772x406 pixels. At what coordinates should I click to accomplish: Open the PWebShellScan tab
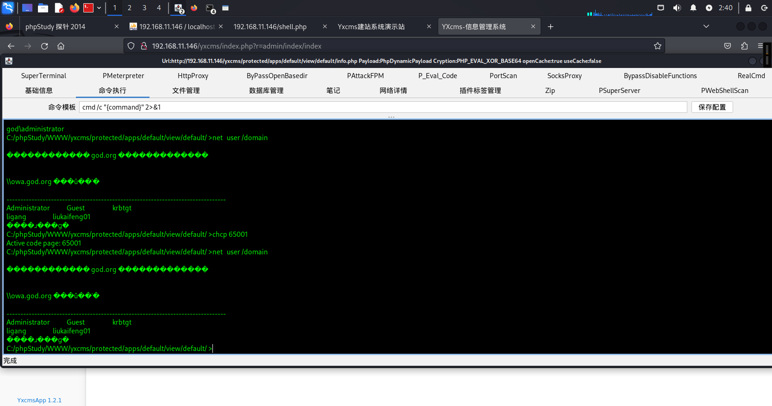point(724,91)
